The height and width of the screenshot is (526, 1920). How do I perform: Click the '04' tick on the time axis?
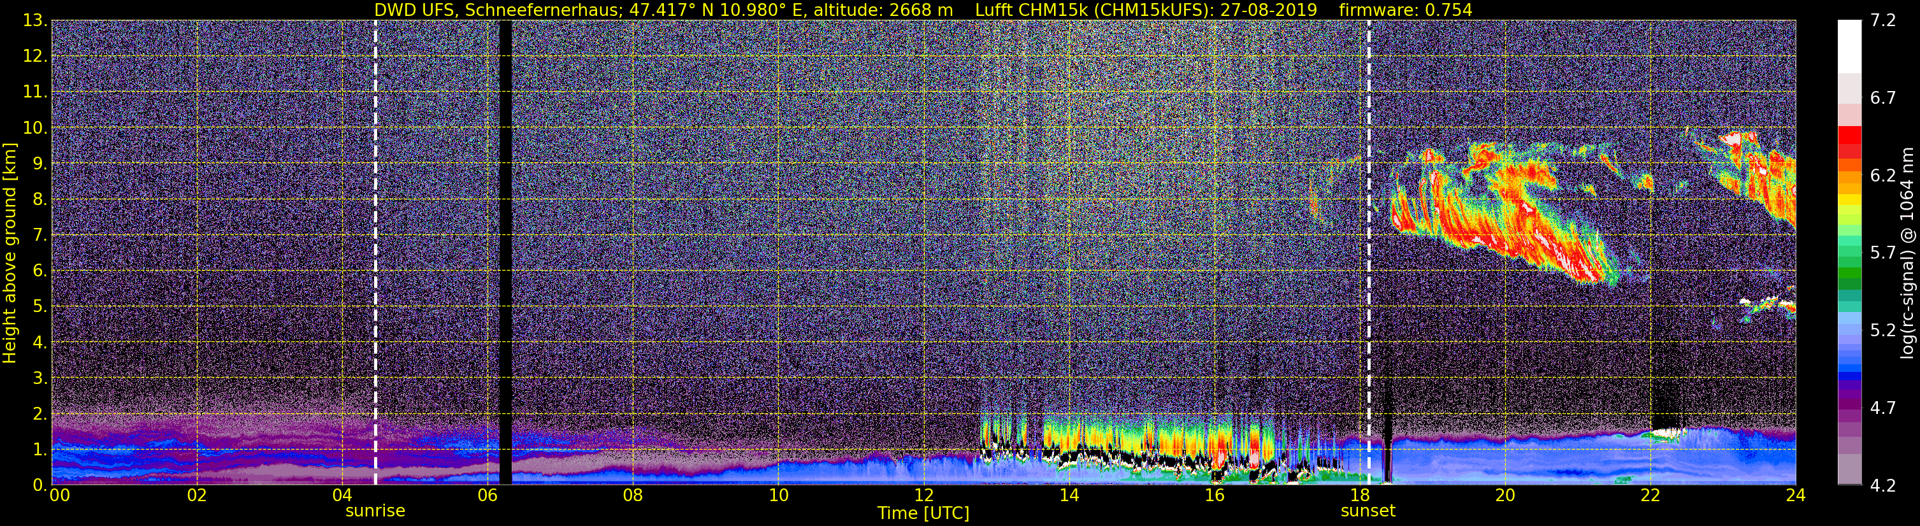coord(342,495)
